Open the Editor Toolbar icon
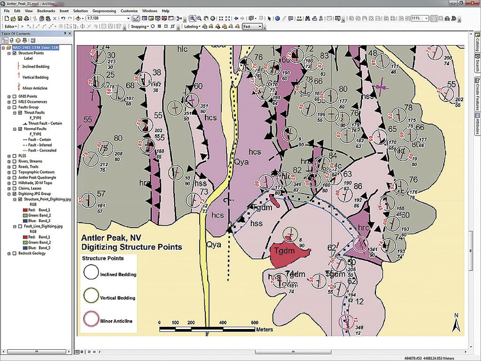The height and width of the screenshot is (361, 481). click(x=136, y=19)
